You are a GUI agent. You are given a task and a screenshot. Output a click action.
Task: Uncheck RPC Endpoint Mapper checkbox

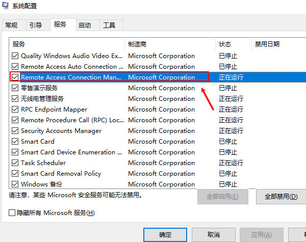coord(15,110)
